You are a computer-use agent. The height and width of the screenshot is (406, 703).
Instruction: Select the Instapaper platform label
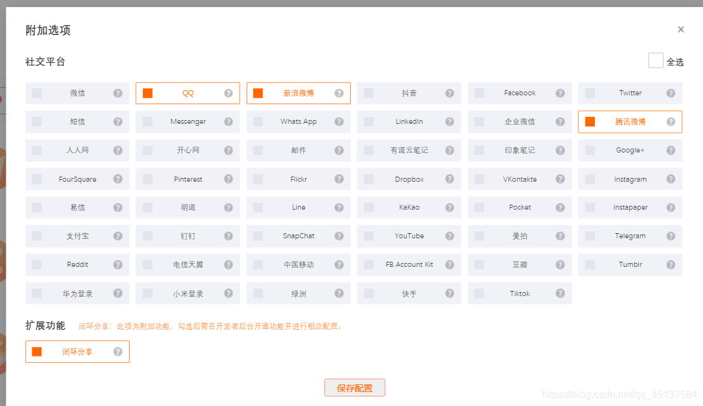pos(631,208)
